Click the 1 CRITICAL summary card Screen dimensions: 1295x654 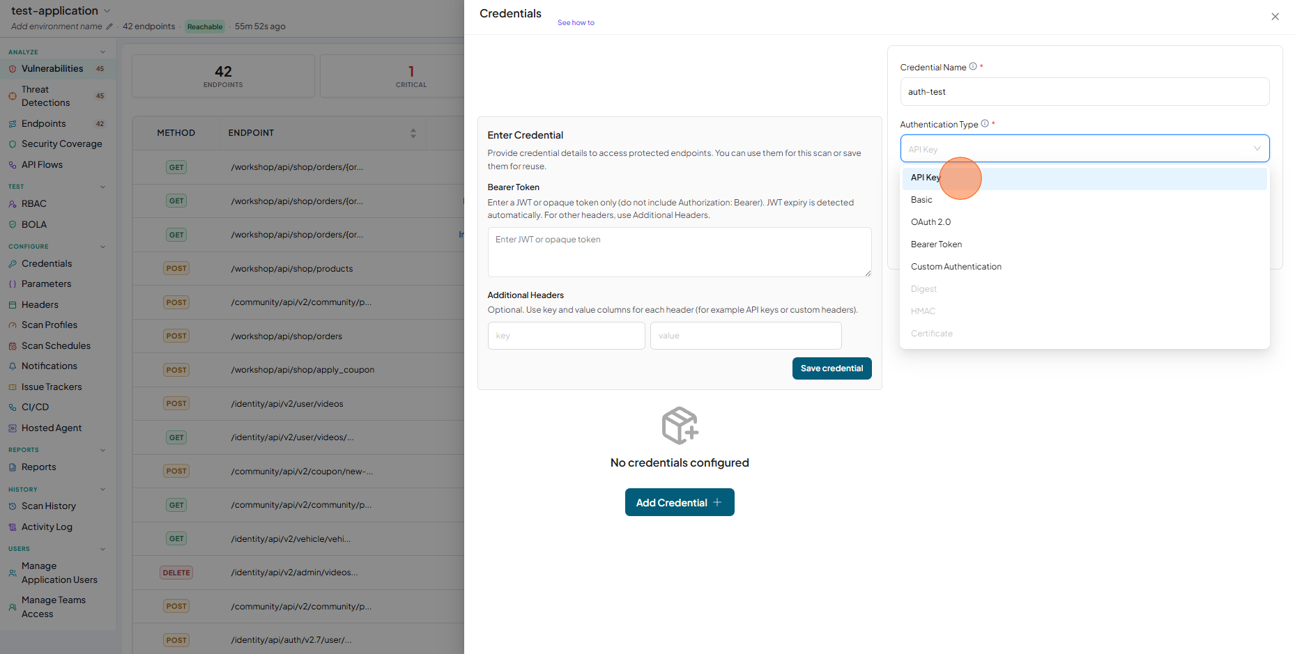pyautogui.click(x=411, y=76)
